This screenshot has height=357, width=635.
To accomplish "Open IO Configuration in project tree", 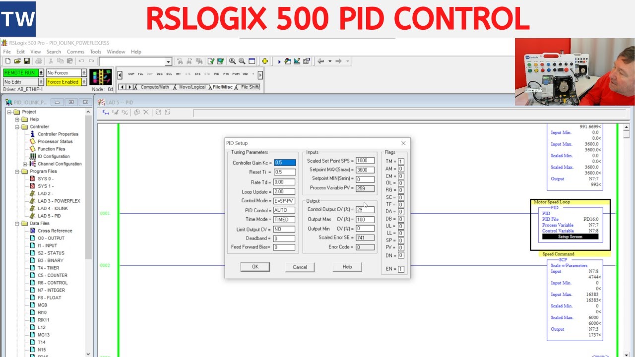I will coord(54,156).
